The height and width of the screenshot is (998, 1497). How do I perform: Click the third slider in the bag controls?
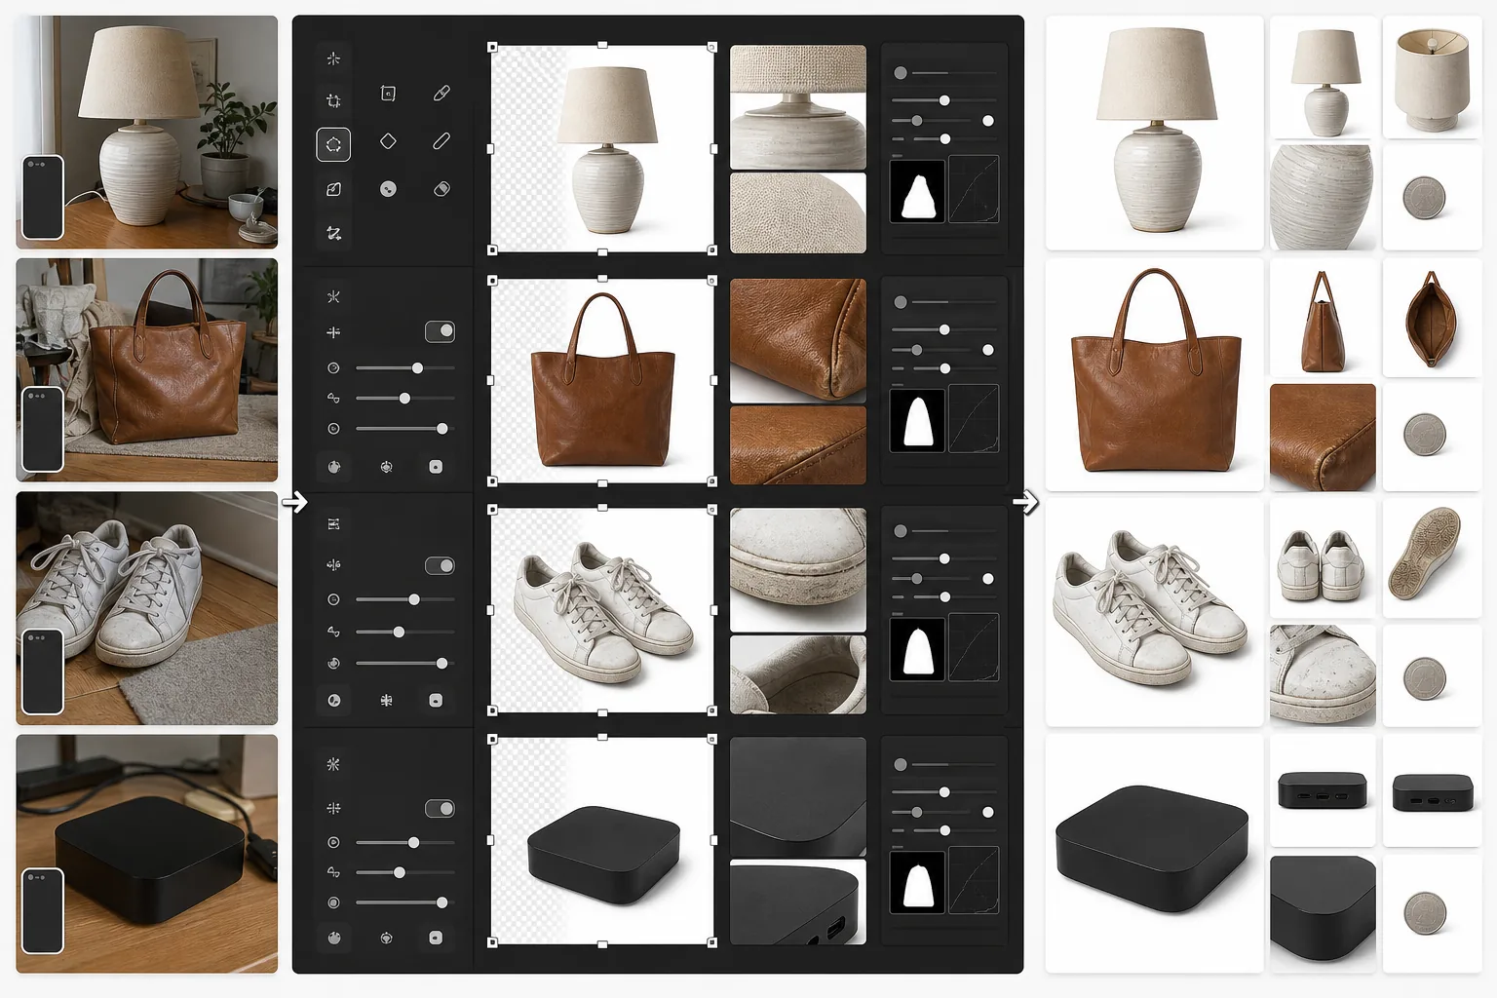[405, 429]
